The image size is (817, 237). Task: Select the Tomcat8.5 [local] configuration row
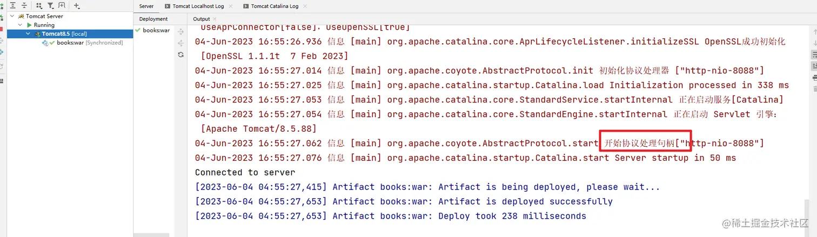coord(70,33)
